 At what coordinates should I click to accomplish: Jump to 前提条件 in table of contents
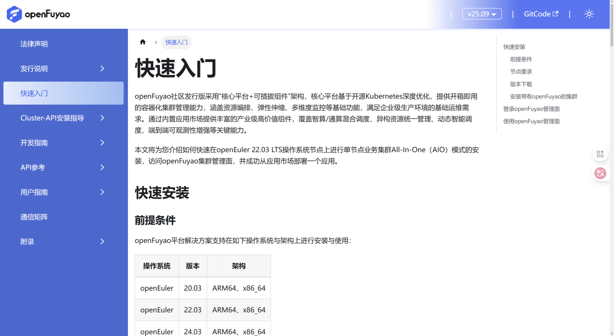pos(521,59)
